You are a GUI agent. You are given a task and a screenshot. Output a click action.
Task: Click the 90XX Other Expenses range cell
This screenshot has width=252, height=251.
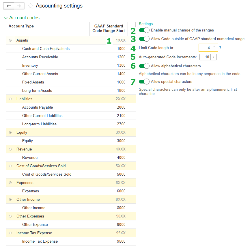pos(121,216)
